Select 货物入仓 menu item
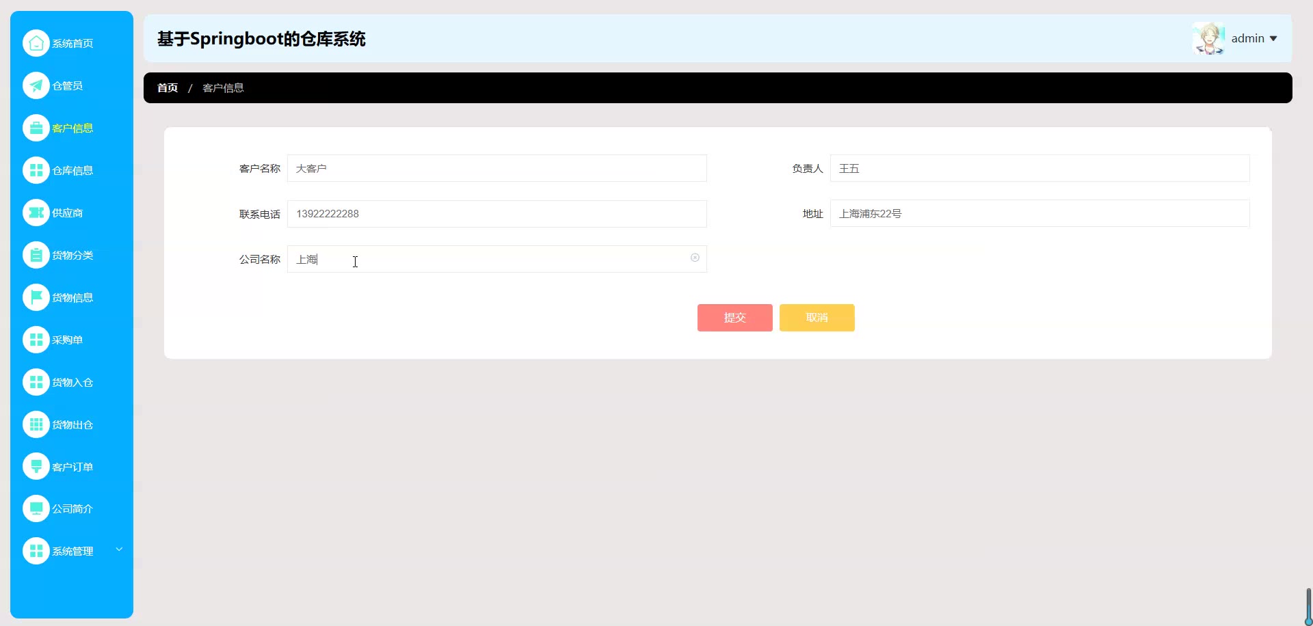Viewport: 1313px width, 626px height. click(72, 382)
